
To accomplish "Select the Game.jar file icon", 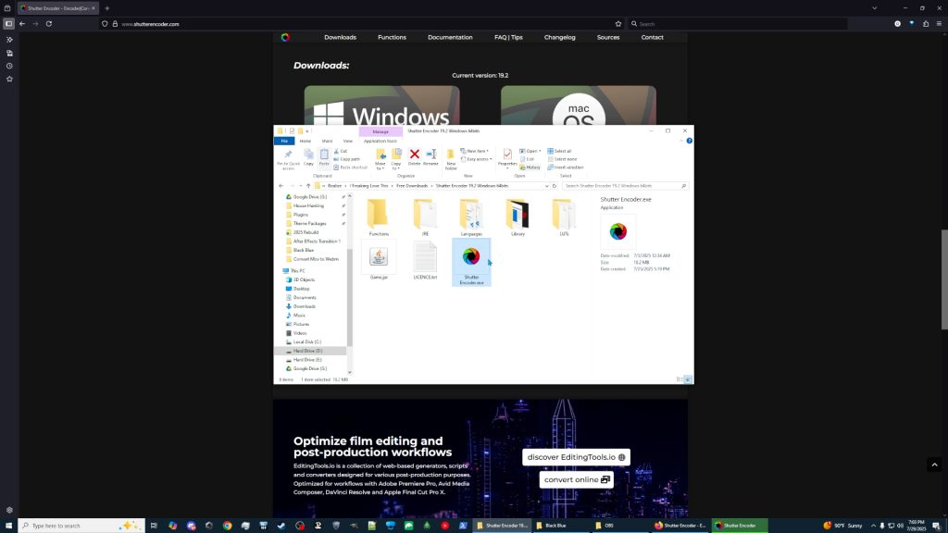I will click(379, 257).
